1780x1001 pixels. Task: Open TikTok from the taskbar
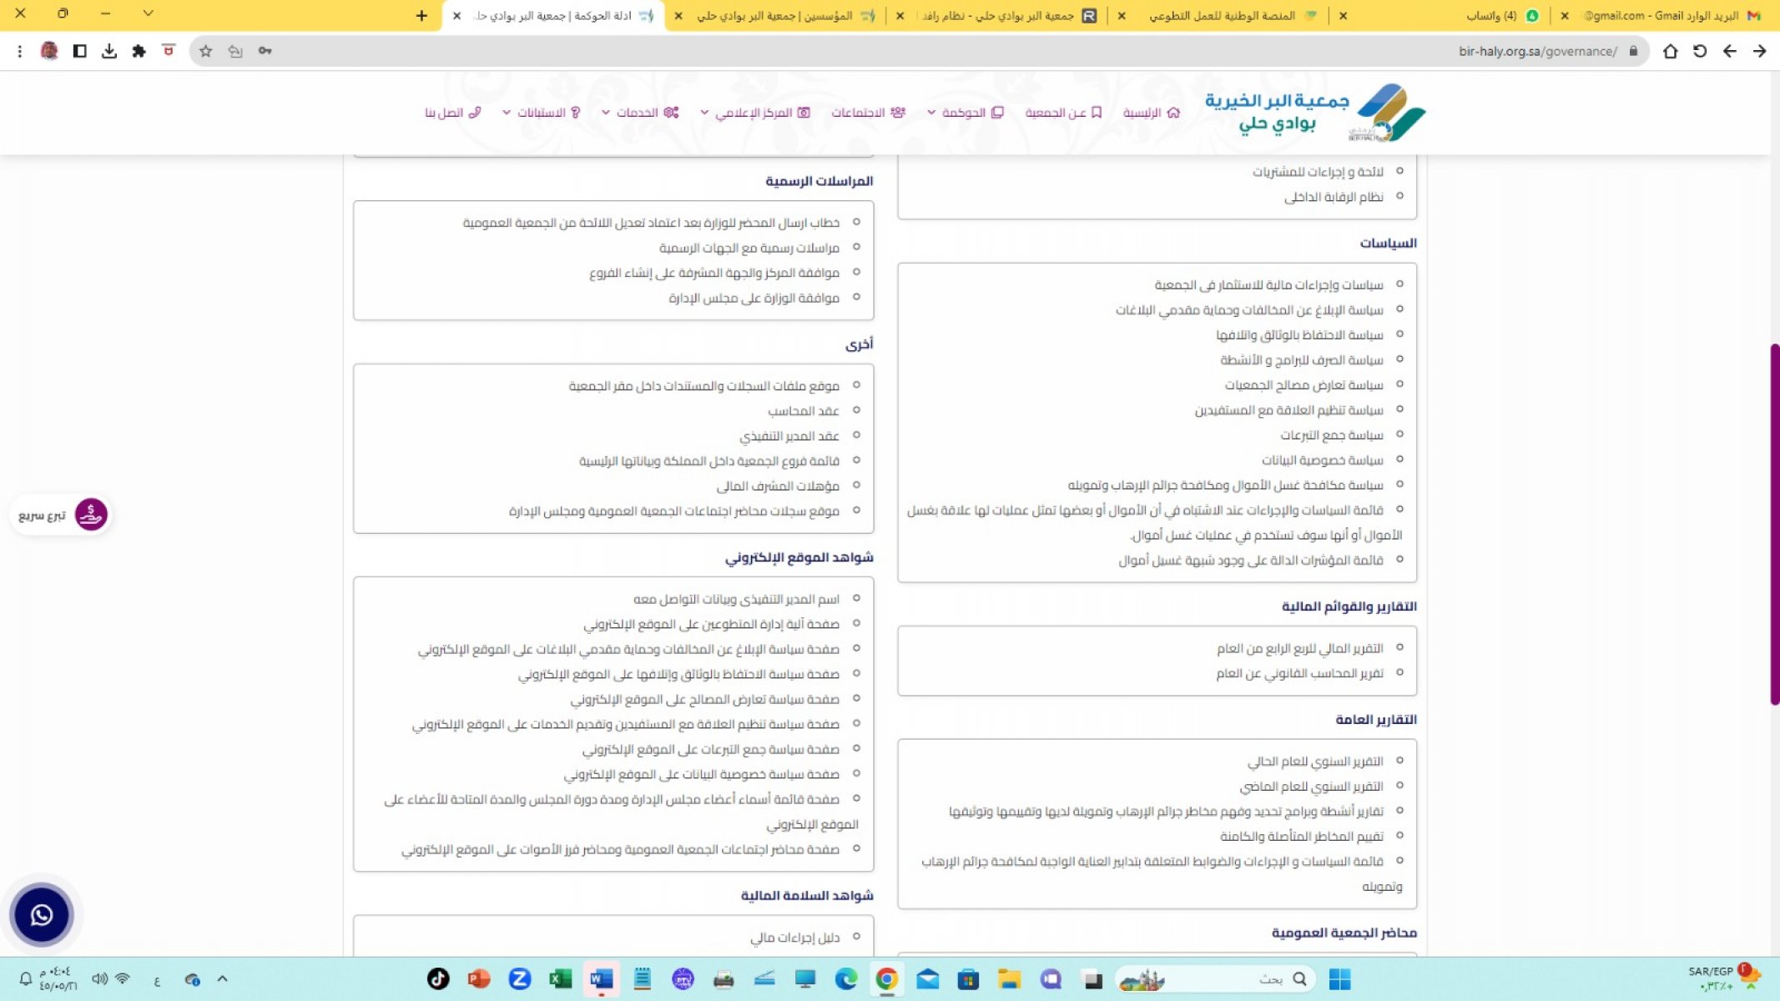pyautogui.click(x=438, y=978)
